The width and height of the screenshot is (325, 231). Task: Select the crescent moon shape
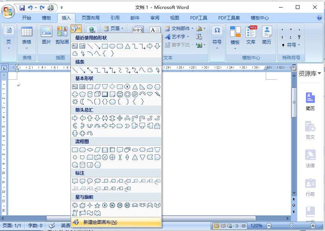coord(82,102)
